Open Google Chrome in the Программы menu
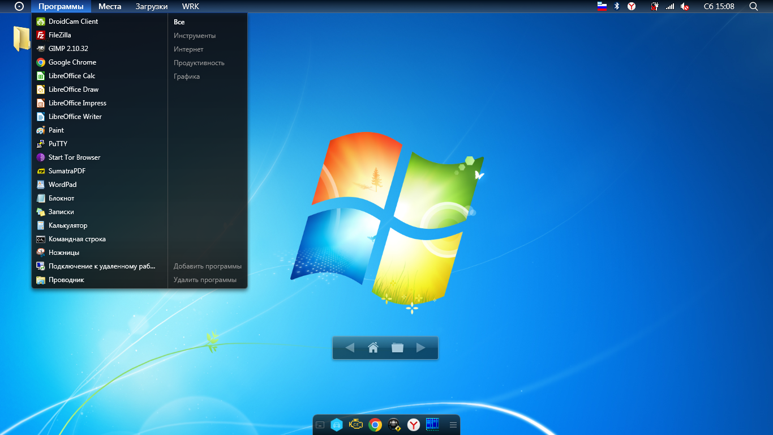 pyautogui.click(x=100, y=62)
